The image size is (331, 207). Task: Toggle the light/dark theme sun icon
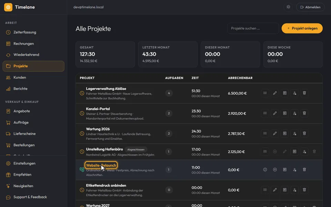coord(288,7)
